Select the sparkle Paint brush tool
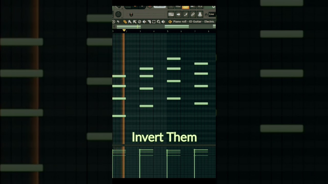Viewport: 328px width, 184px height. click(x=135, y=22)
